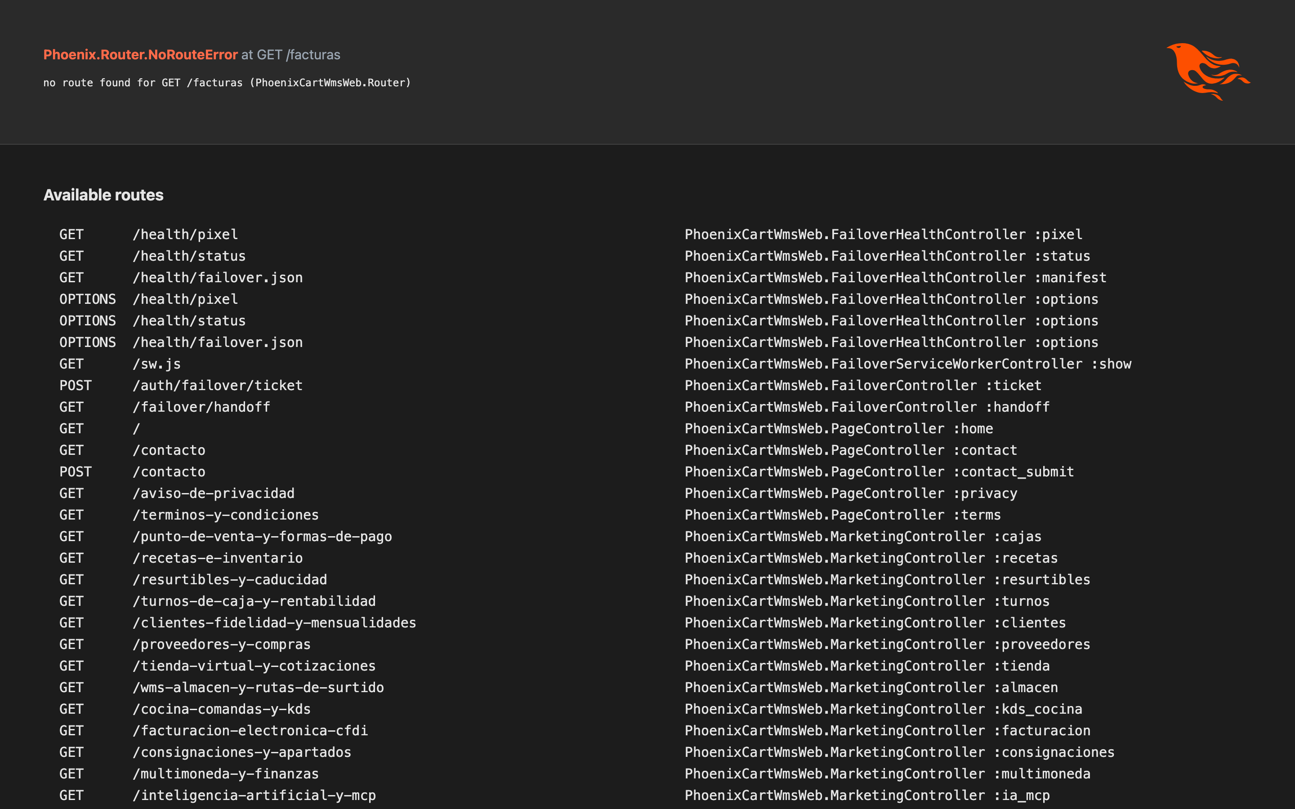Click the Available routes heading
The height and width of the screenshot is (809, 1295).
[103, 195]
